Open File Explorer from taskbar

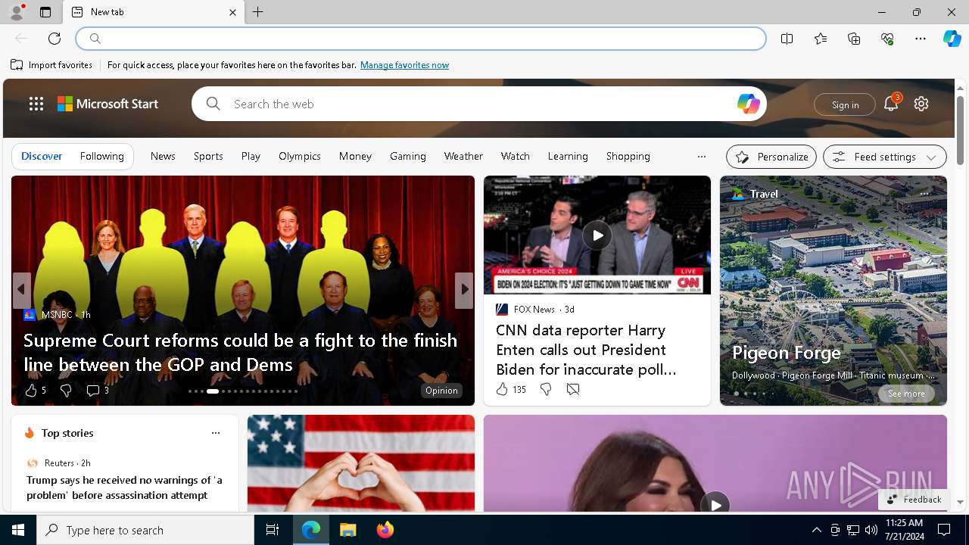(348, 530)
